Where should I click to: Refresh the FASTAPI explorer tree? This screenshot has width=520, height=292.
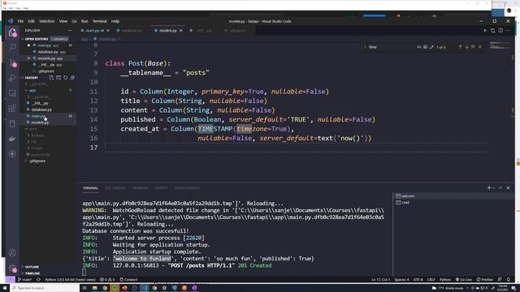tap(65, 78)
